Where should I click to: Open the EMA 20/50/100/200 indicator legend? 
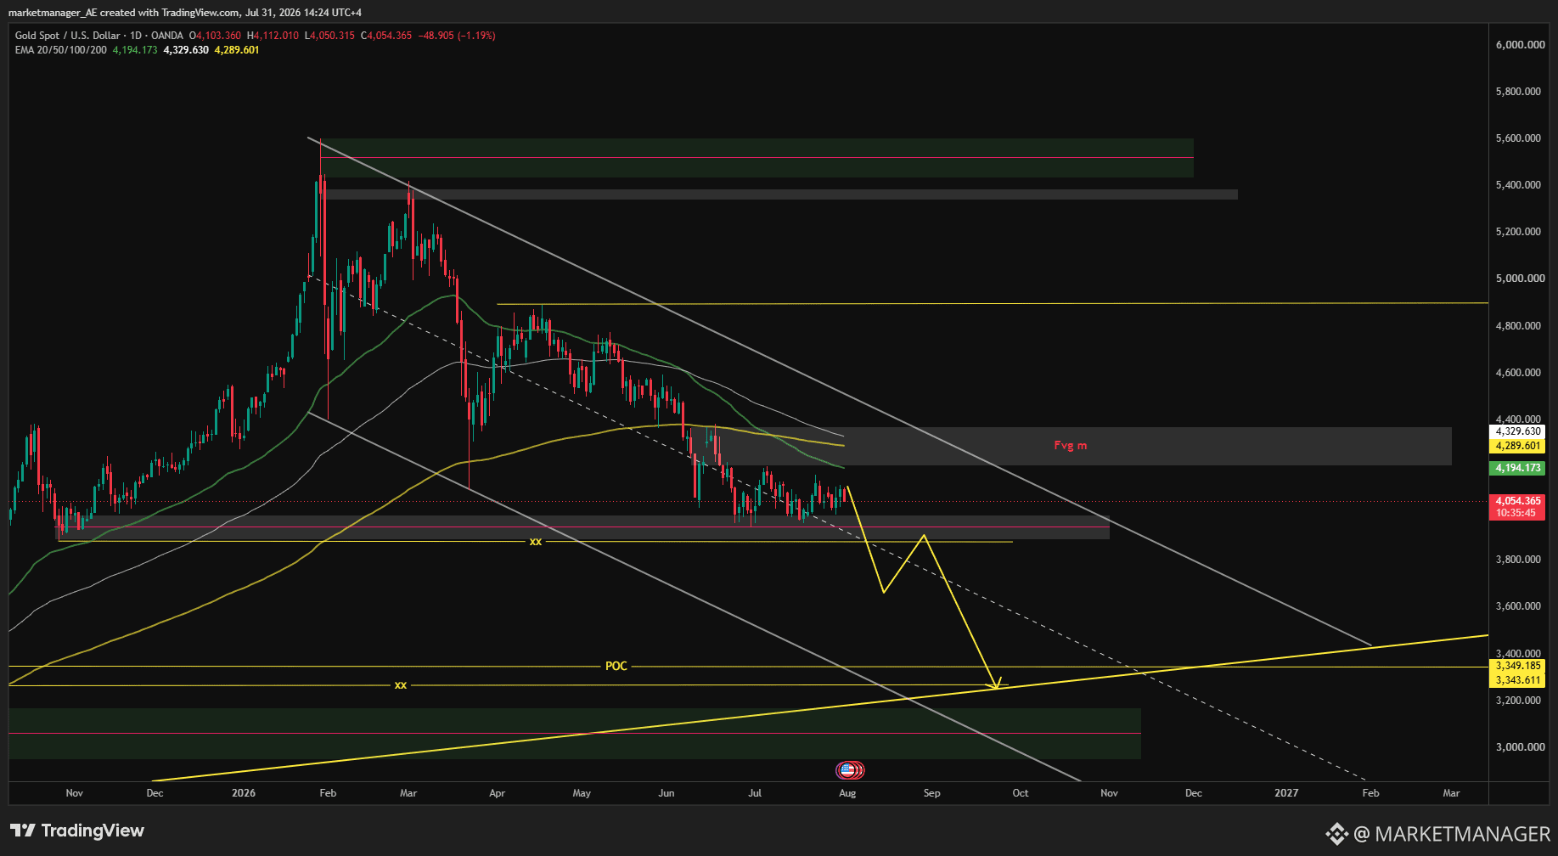coord(61,50)
